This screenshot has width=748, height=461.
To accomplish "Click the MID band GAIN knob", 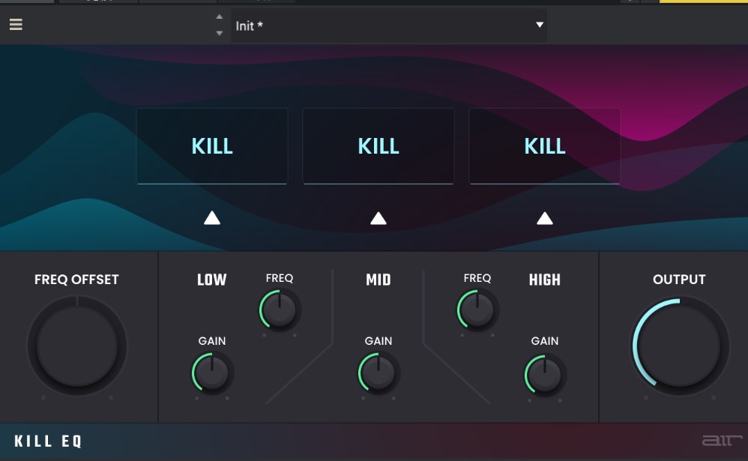I will pos(379,373).
